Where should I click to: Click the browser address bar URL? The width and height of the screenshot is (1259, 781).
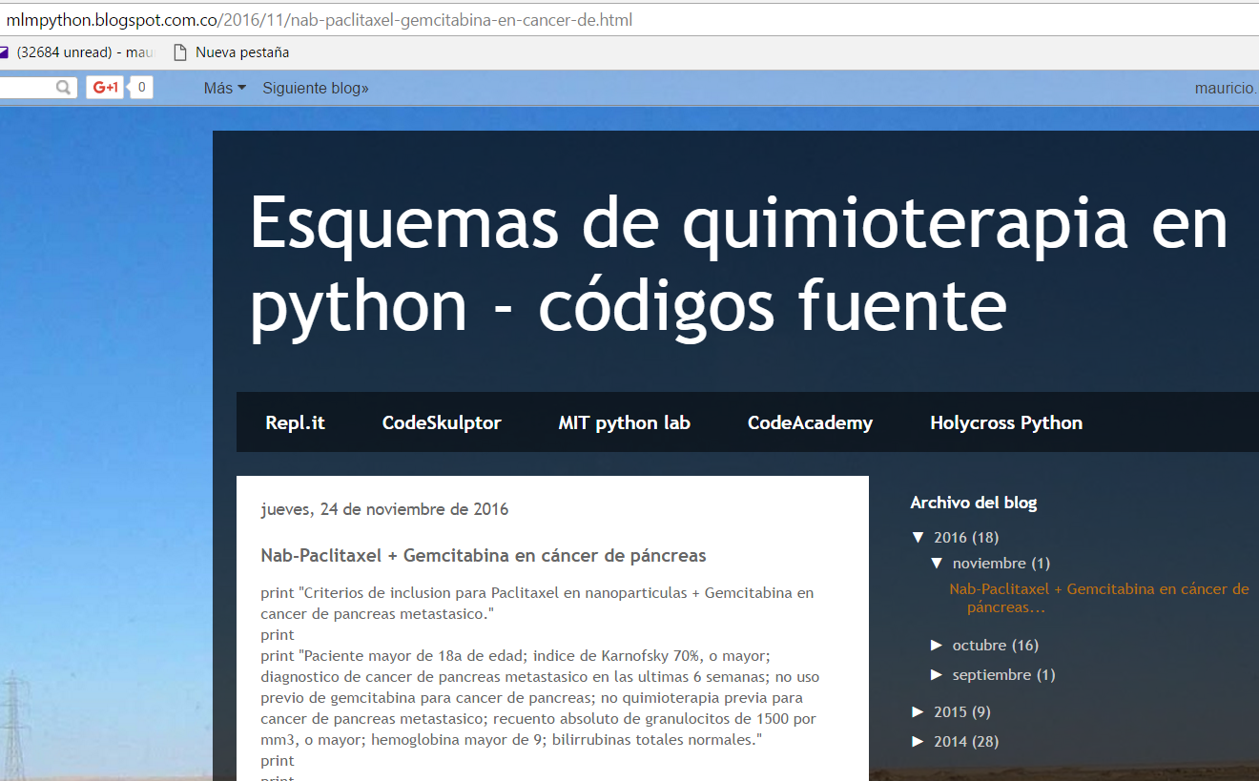(x=315, y=18)
